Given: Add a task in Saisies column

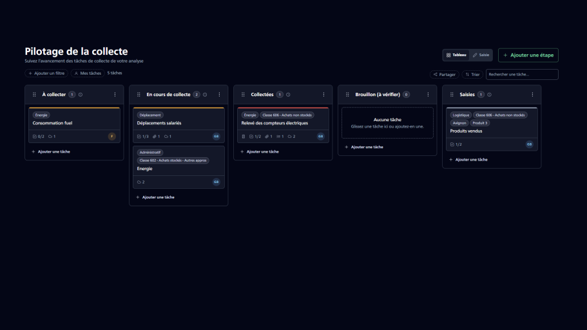Looking at the screenshot, I should (x=468, y=160).
